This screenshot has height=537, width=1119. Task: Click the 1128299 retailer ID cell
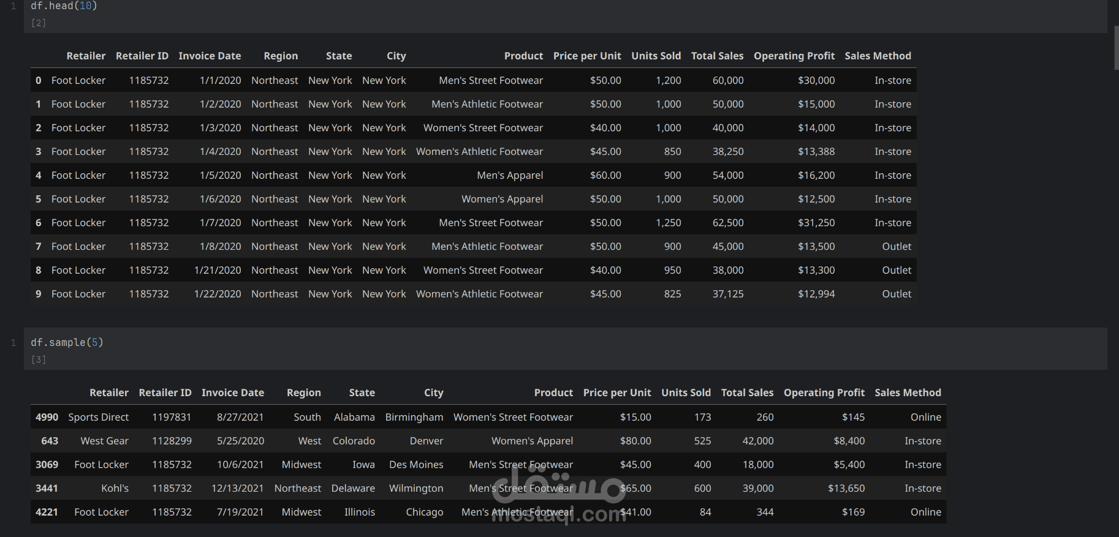coord(172,441)
